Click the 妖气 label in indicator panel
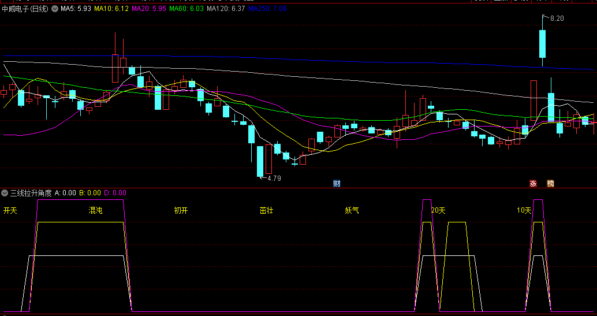The width and height of the screenshot is (597, 316). [352, 210]
